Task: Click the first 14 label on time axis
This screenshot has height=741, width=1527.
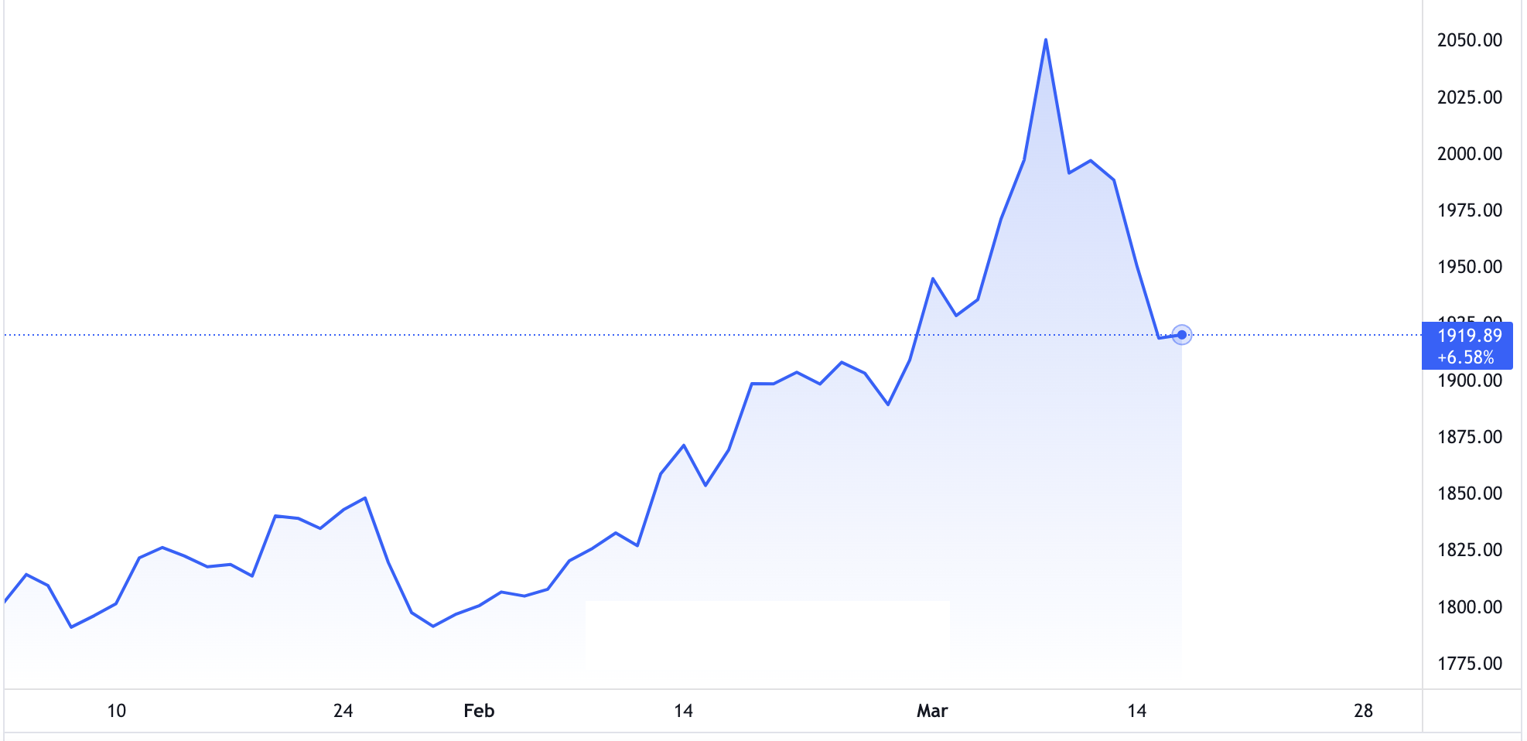Action: coord(684,712)
